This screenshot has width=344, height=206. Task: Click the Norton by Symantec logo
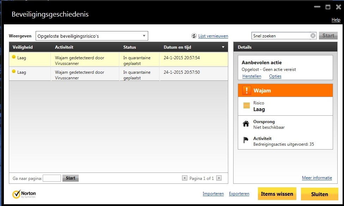tap(24, 194)
